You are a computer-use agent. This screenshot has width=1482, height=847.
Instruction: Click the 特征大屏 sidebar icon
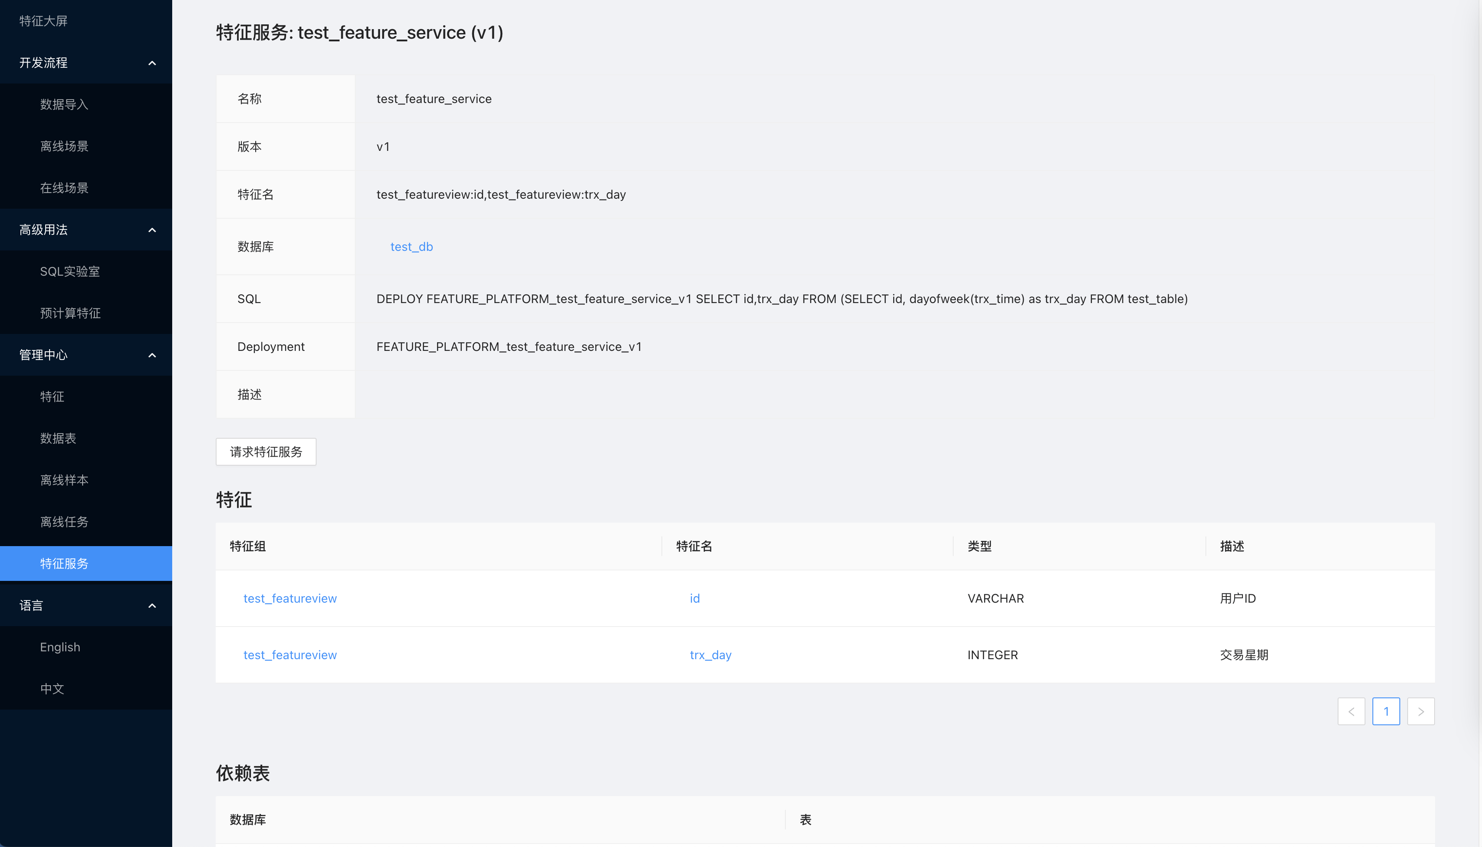(x=86, y=20)
